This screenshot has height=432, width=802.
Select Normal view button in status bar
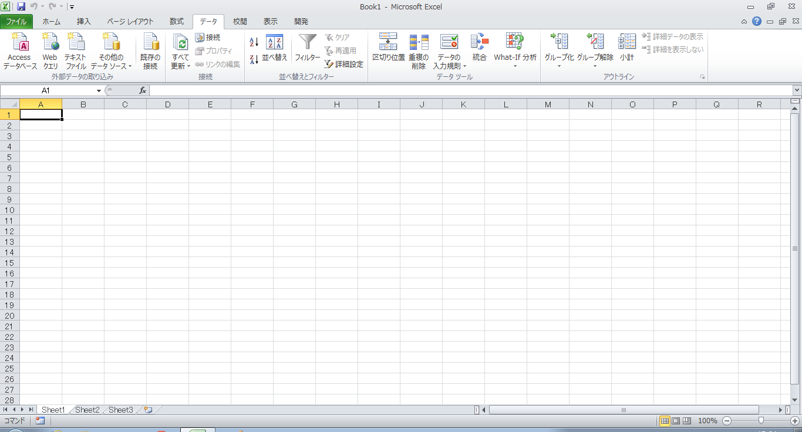(665, 421)
